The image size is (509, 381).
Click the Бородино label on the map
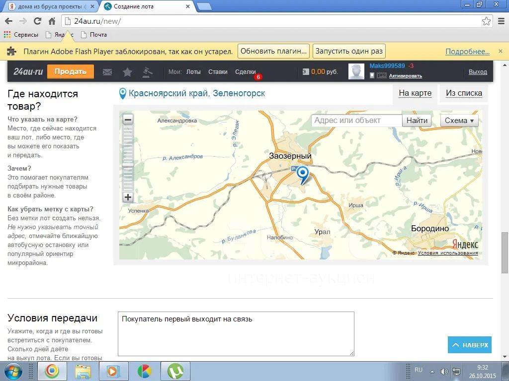(x=430, y=228)
